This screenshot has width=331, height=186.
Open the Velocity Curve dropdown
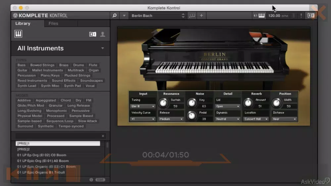click(143, 119)
